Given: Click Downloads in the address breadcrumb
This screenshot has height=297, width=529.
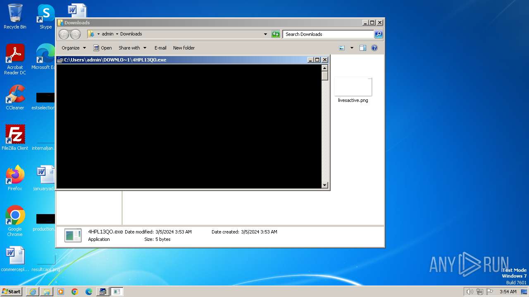Looking at the screenshot, I should point(131,34).
